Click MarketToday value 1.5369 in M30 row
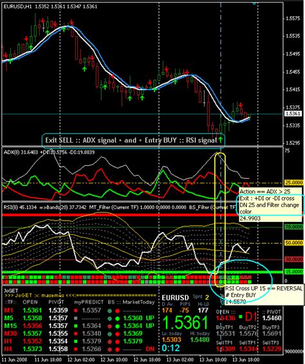Screen dimensions: 305x364 (x=133, y=334)
